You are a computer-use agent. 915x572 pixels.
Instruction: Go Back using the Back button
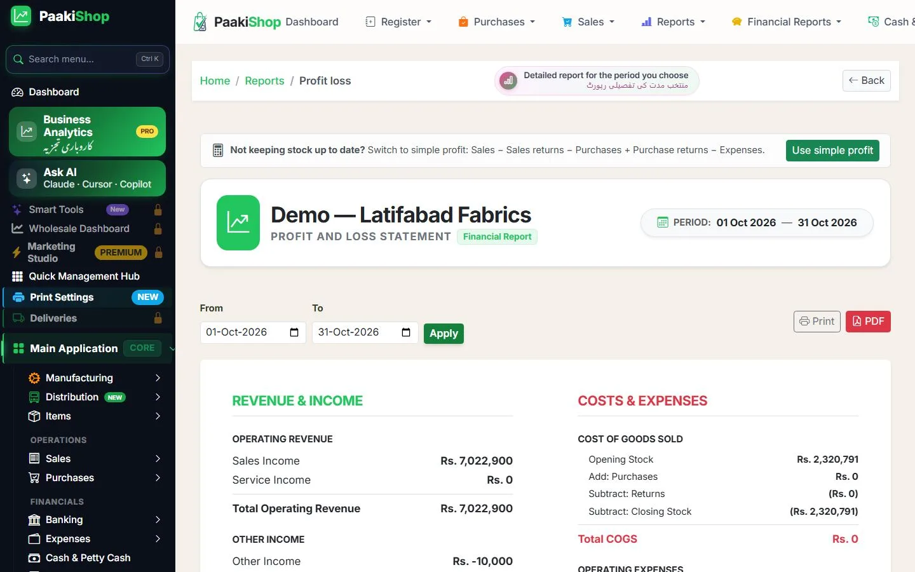(x=866, y=81)
